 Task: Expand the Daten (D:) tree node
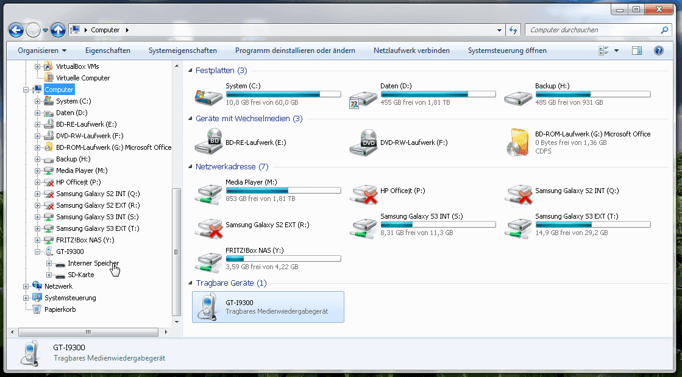(37, 113)
